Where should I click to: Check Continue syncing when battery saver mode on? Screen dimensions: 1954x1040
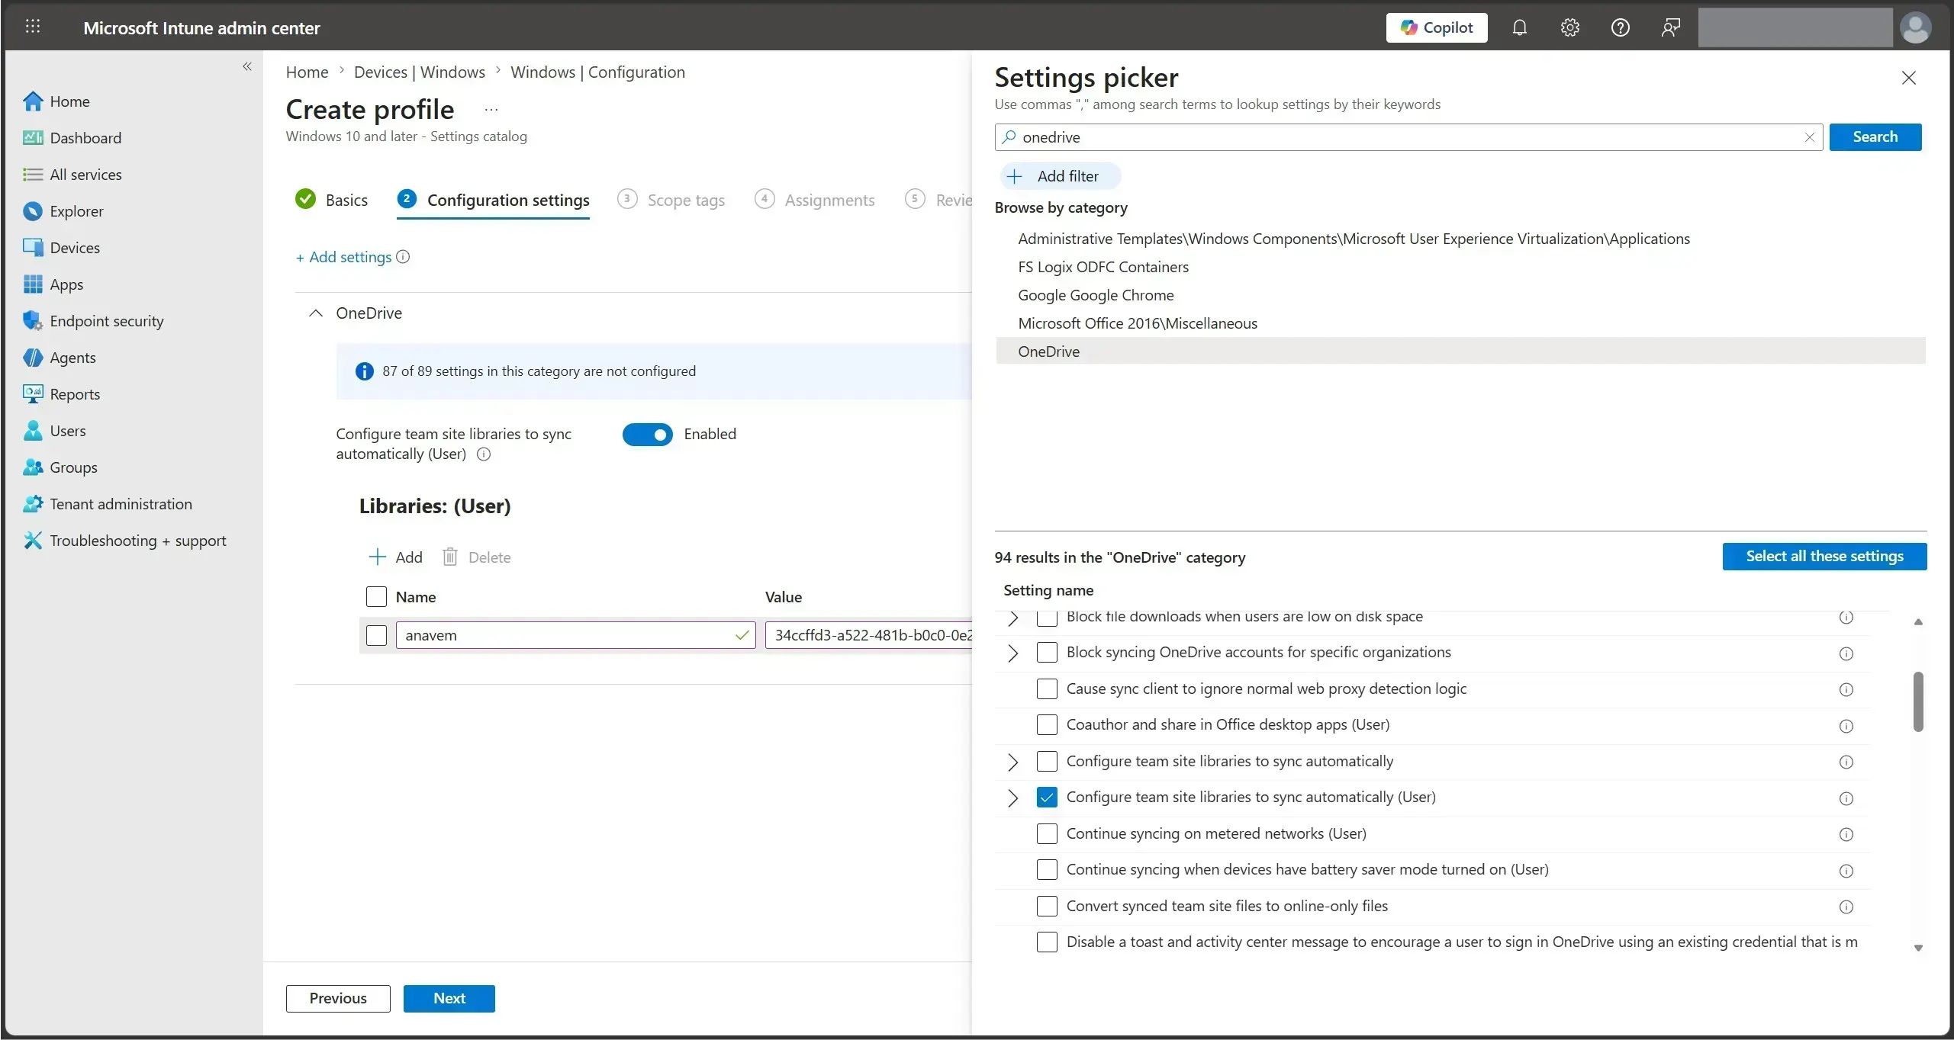point(1047,870)
